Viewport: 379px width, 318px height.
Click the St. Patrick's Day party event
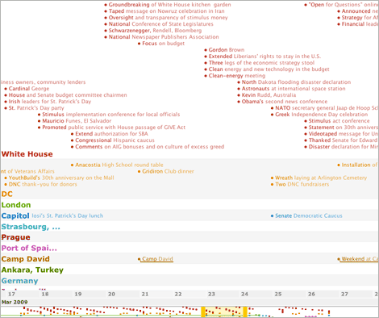coord(36,108)
